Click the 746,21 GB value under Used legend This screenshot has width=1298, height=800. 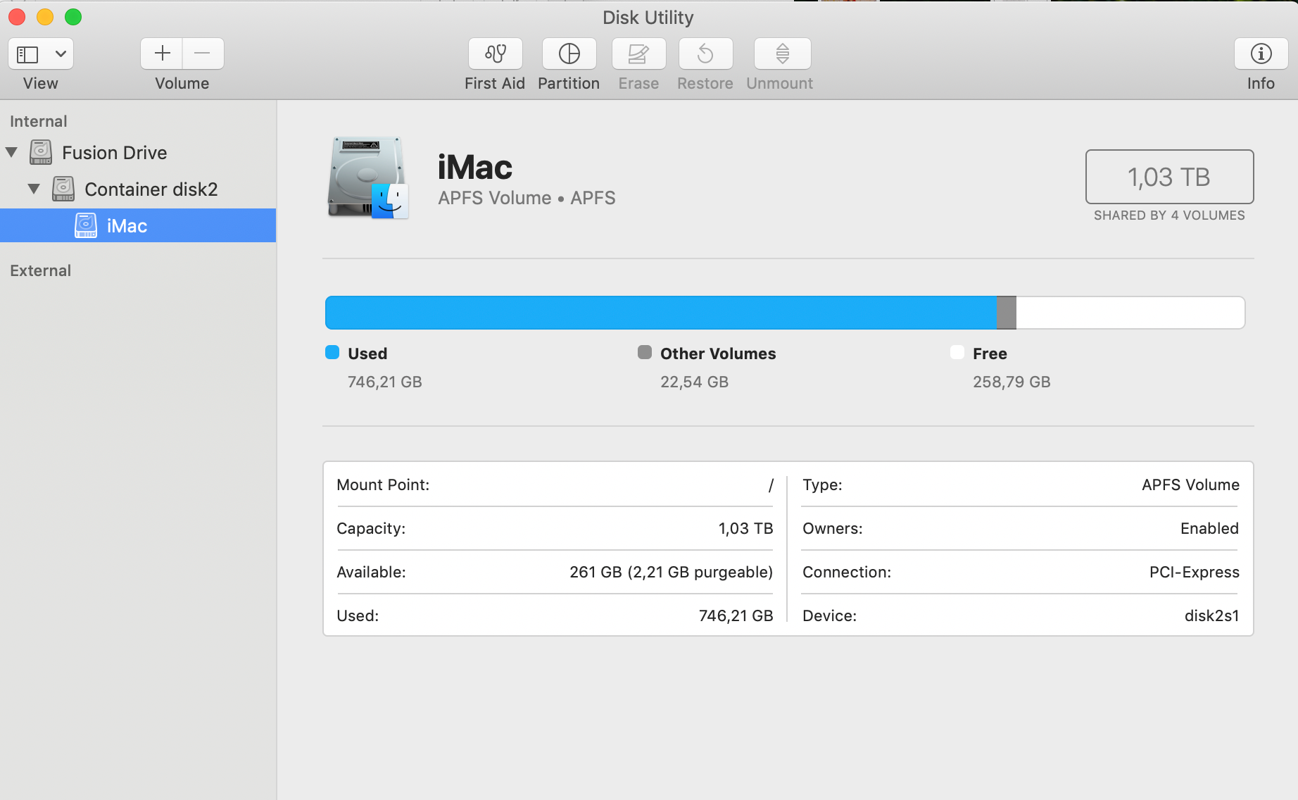coord(385,382)
